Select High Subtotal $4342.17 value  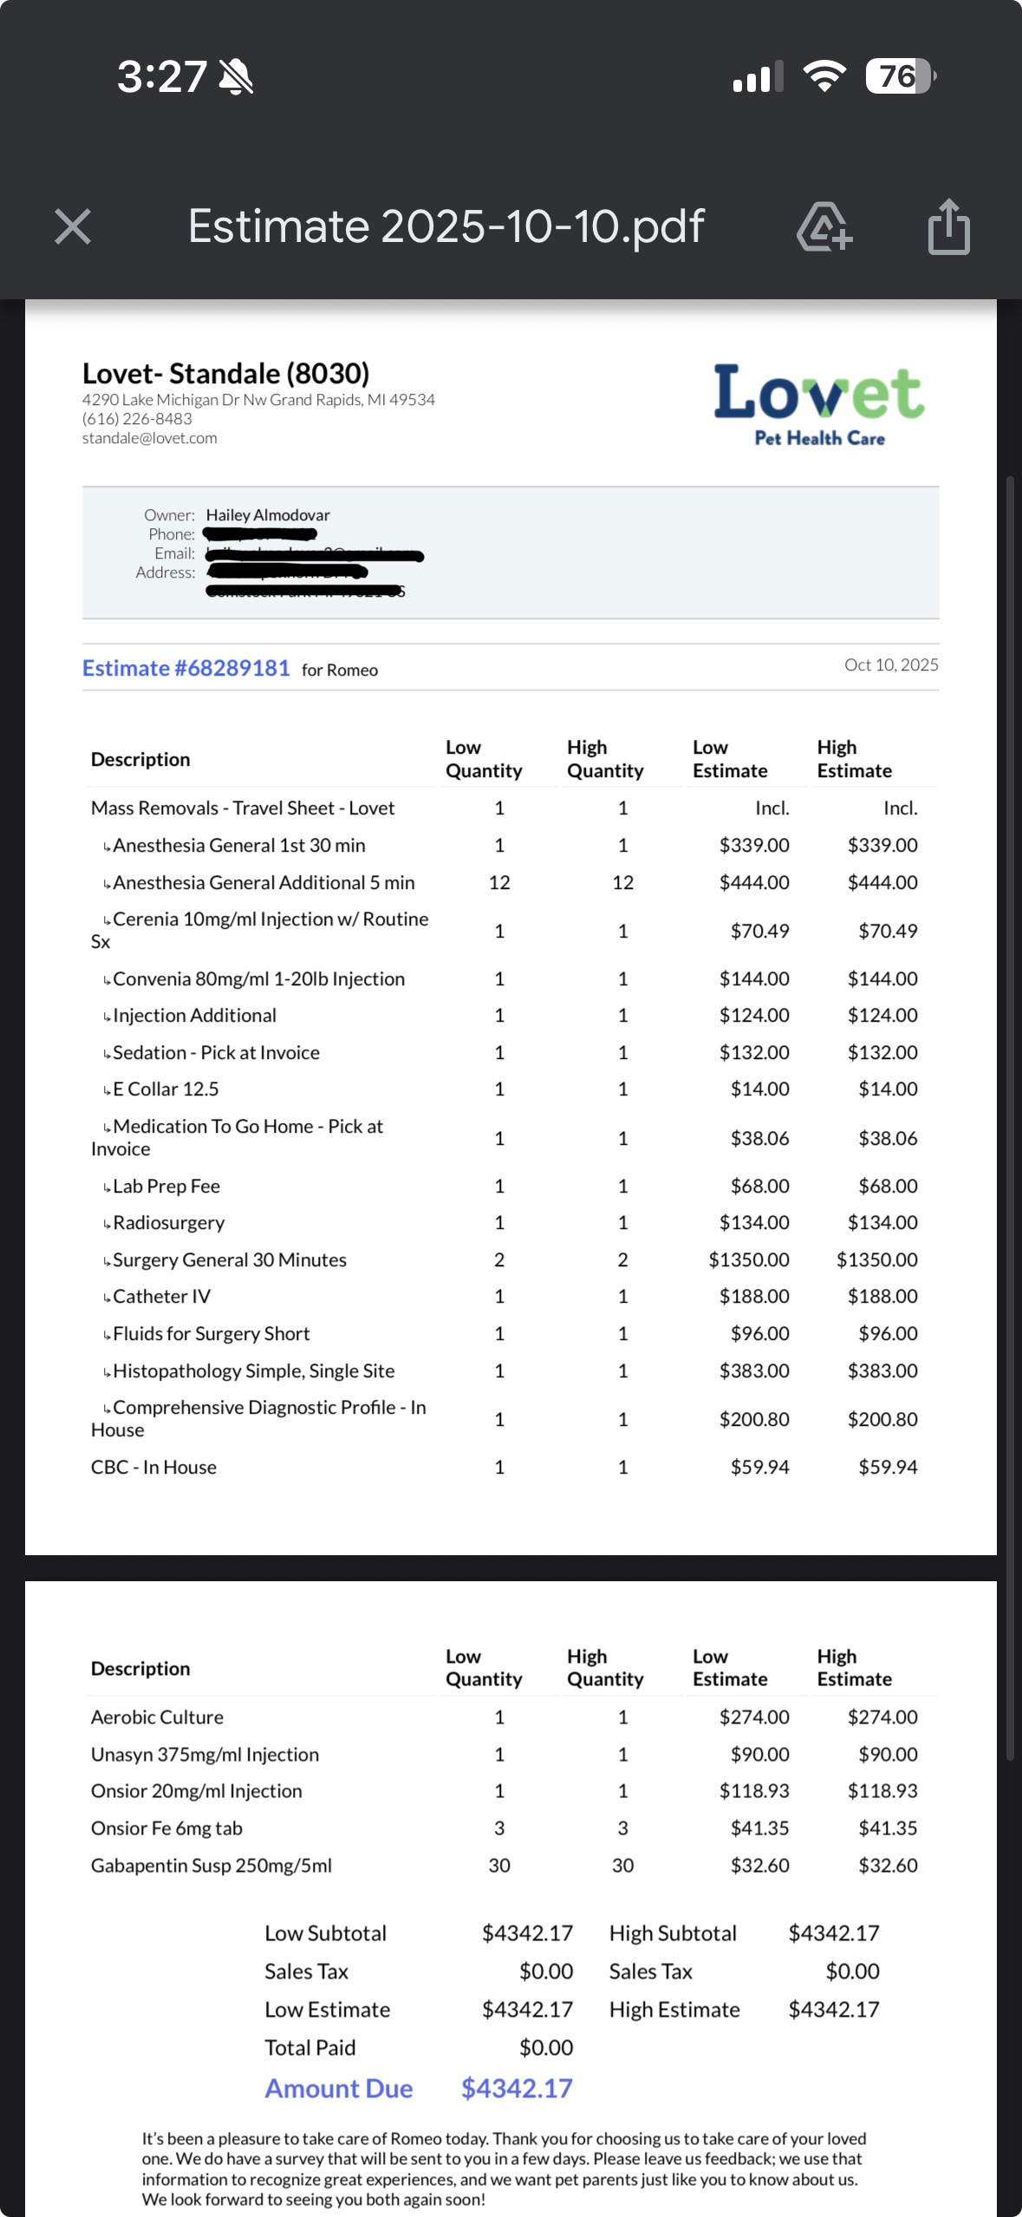point(834,1933)
